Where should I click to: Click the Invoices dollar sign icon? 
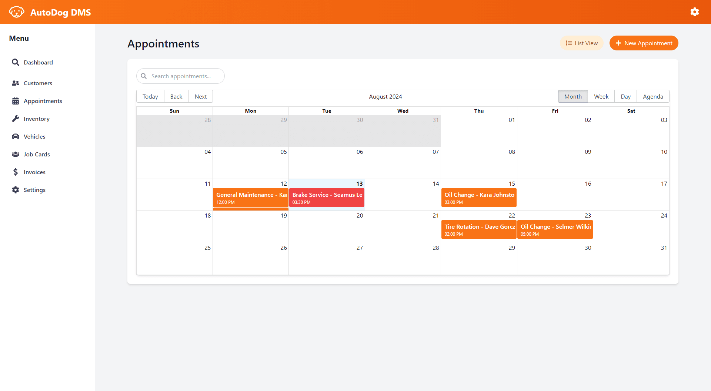coord(16,172)
